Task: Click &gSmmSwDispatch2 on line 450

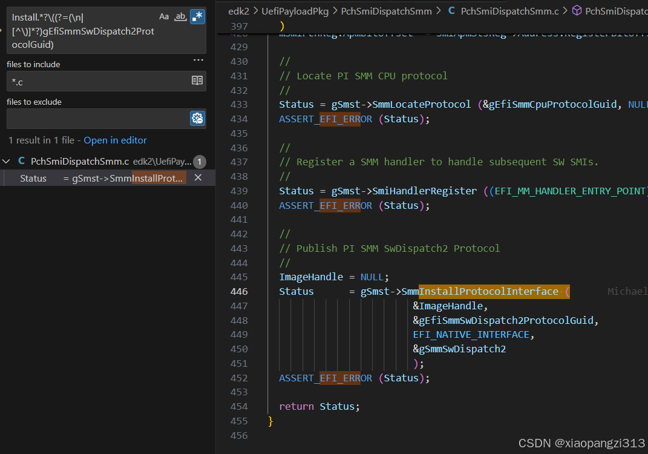Action: coord(459,349)
